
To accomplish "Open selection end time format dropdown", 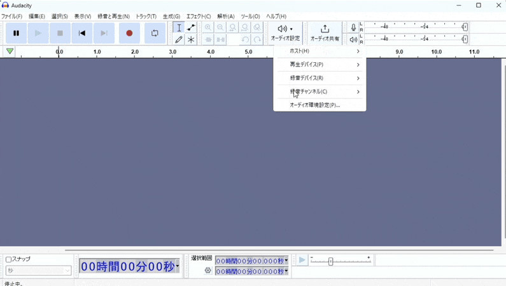I will coord(286,271).
